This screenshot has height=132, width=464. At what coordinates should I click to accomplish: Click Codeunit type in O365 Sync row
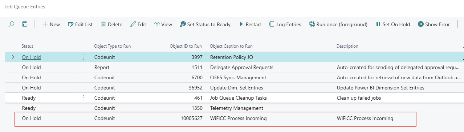point(105,77)
